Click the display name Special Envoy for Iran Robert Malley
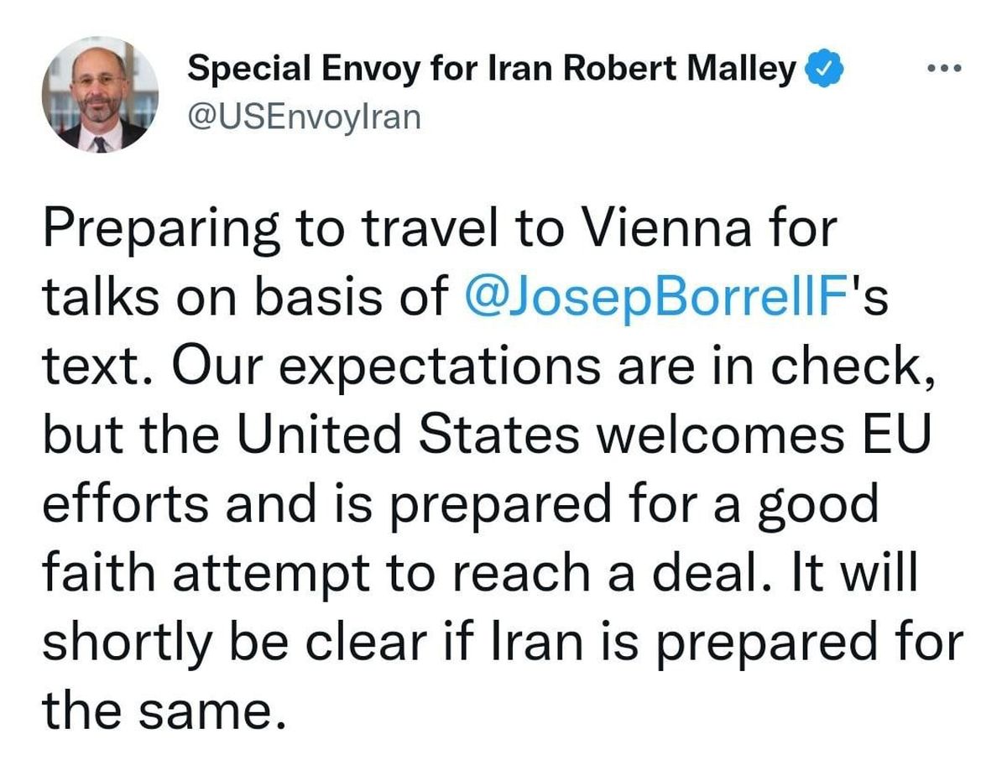1007x781 pixels. 492,70
